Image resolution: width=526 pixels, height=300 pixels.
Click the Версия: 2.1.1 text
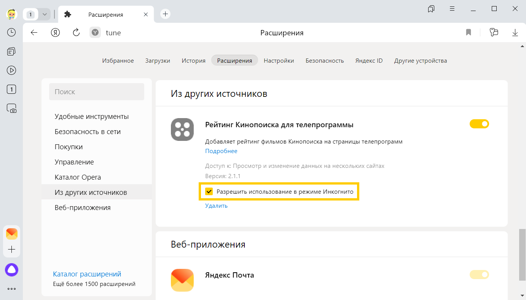[223, 176]
